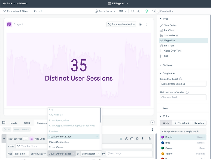The width and height of the screenshot is (211, 160).
Task: Open the User Session field dropdown
Action: click(91, 154)
